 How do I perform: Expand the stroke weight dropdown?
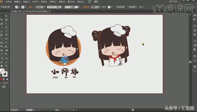point(44,7)
